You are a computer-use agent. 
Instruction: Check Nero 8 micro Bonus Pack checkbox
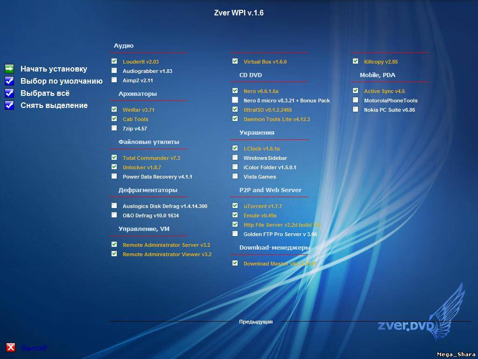coord(235,100)
